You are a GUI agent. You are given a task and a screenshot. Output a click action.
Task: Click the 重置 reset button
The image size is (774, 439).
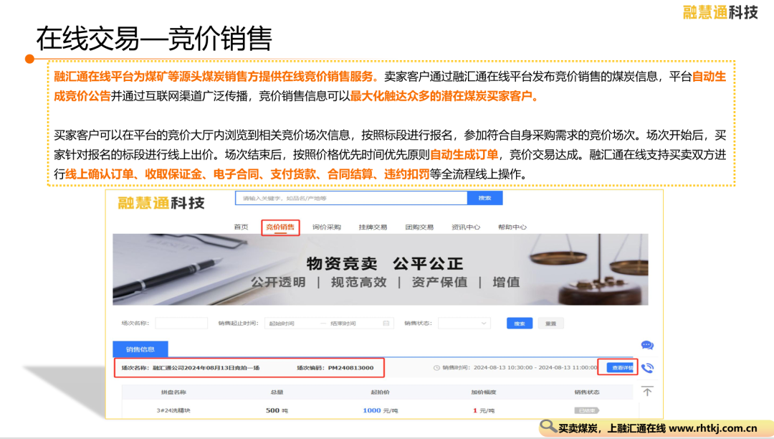pyautogui.click(x=551, y=324)
